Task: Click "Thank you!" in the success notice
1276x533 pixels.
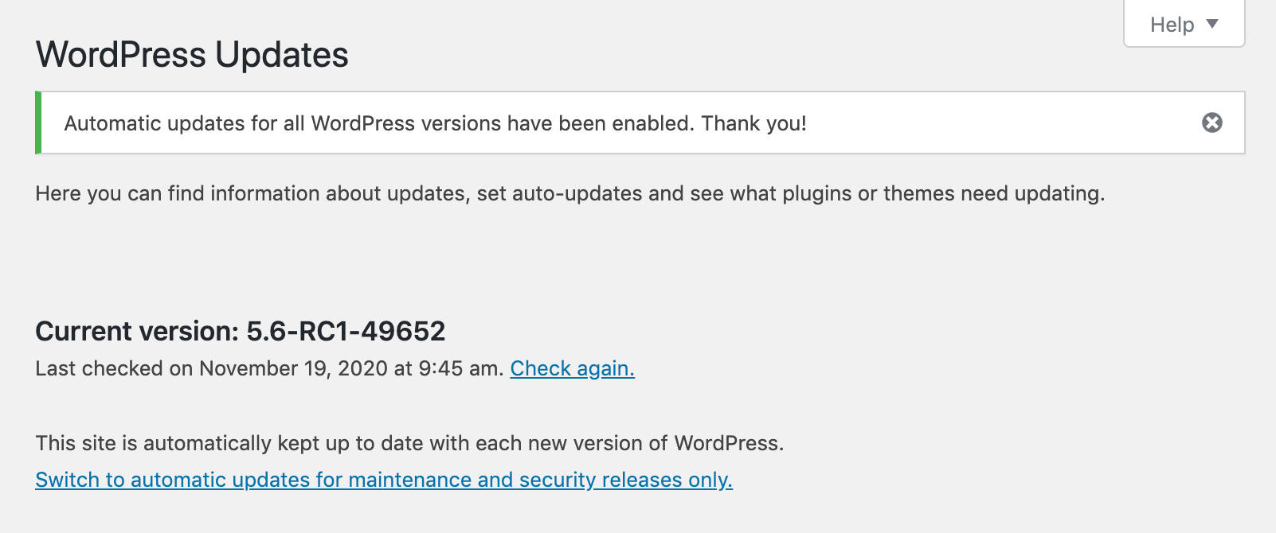Action: 753,123
